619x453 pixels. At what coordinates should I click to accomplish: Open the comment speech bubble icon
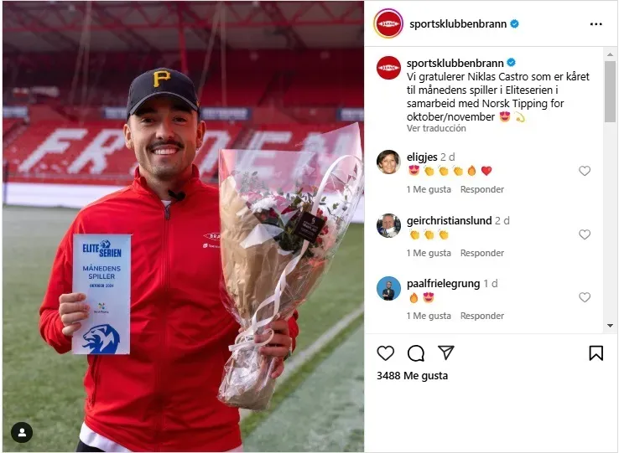pos(416,353)
